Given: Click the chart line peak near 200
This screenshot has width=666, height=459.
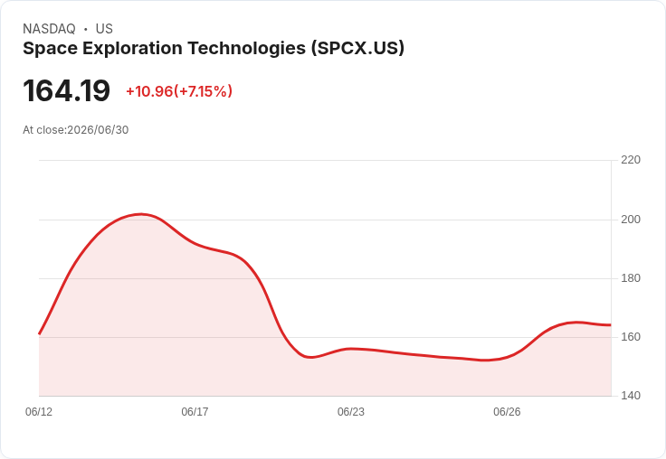Looking at the screenshot, I should click(141, 214).
